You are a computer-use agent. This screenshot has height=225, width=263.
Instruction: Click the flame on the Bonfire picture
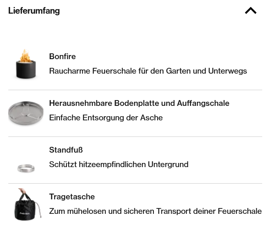(x=25, y=56)
